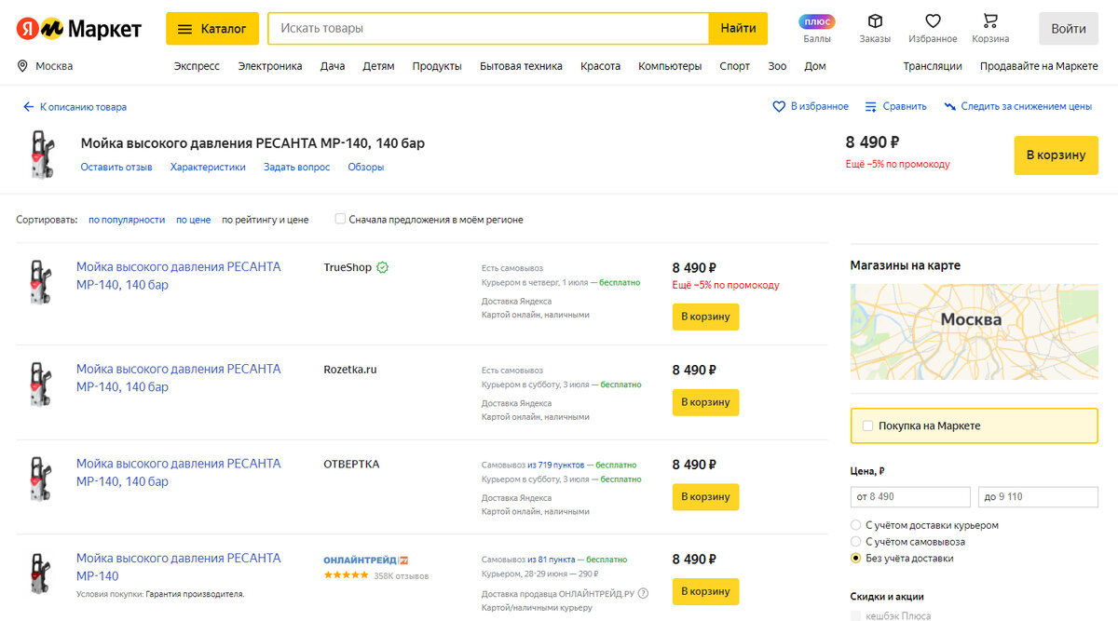Viewport: 1118px width, 621px height.
Task: Open the Москва stores map
Action: pyautogui.click(x=975, y=331)
